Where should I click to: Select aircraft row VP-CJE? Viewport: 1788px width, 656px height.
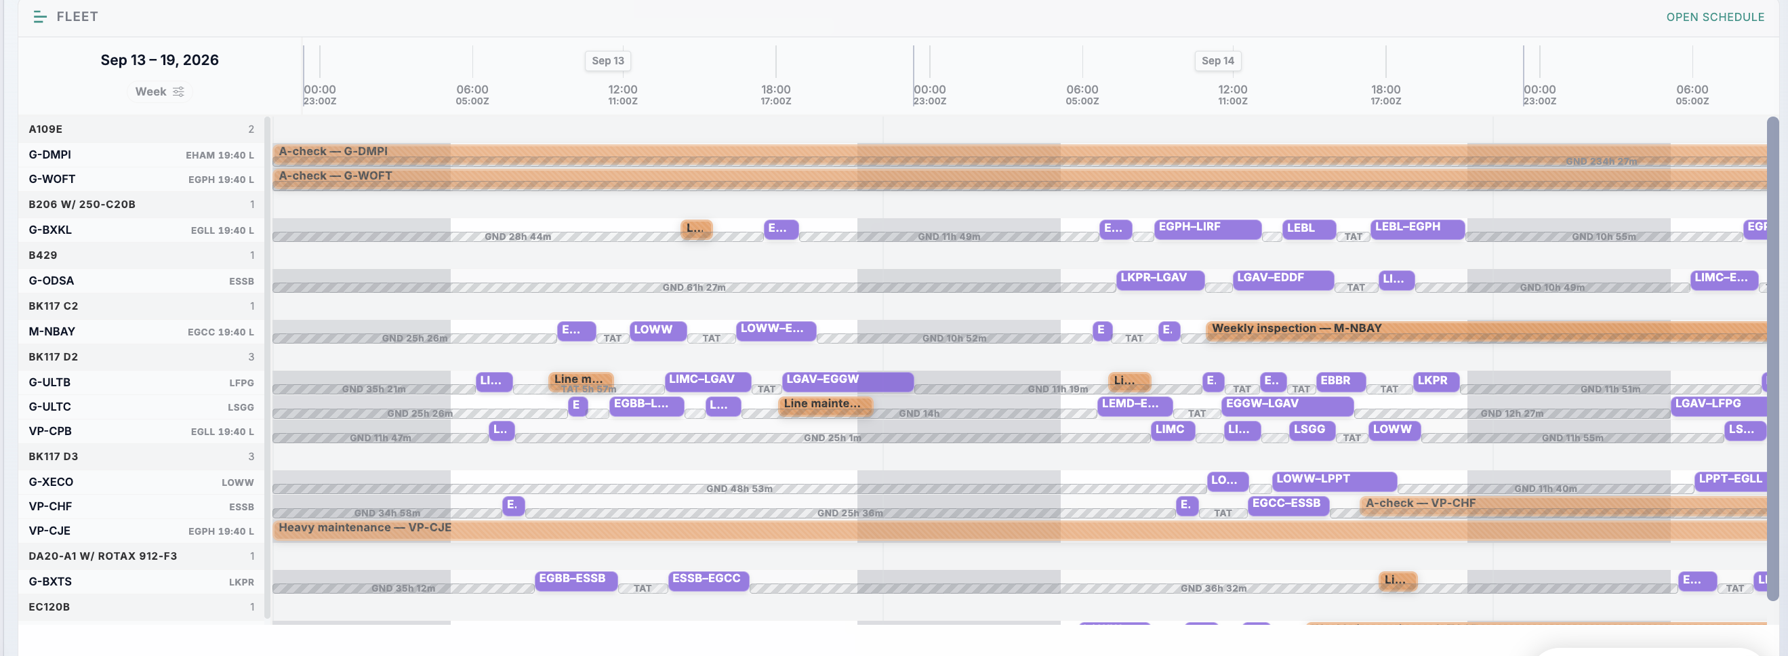(x=141, y=531)
